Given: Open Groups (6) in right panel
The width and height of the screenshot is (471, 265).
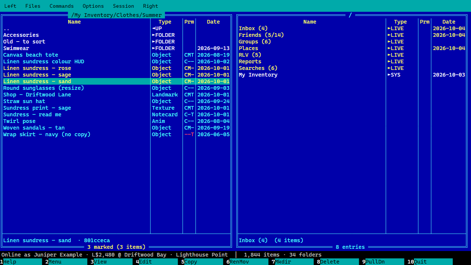Looking at the screenshot, I should point(352,42).
